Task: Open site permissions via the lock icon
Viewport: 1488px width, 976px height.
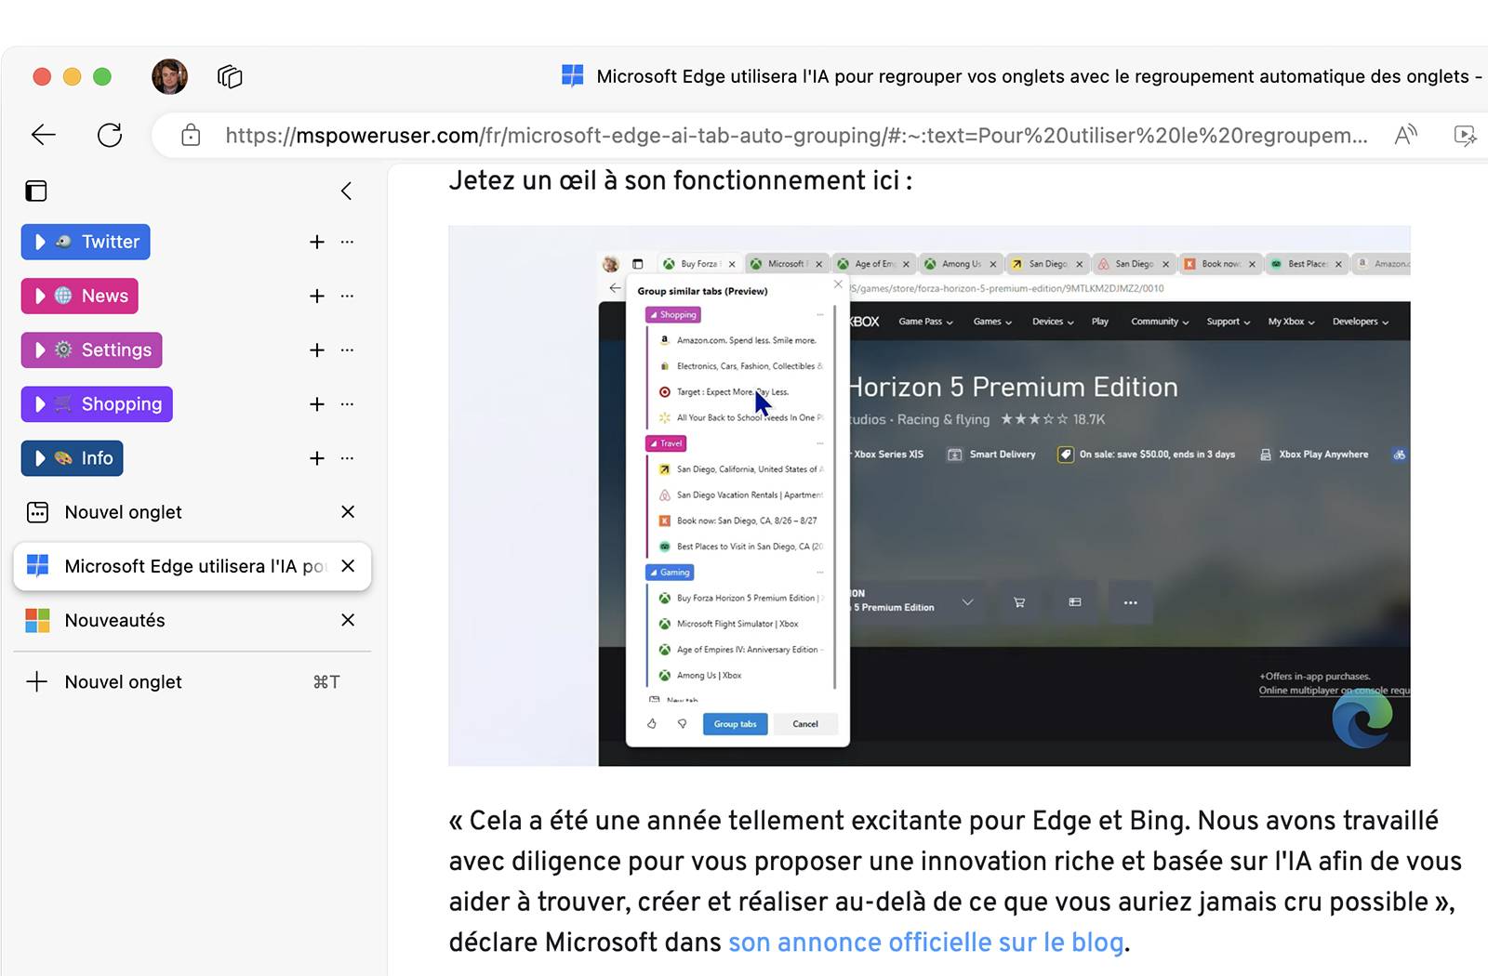Action: (190, 135)
